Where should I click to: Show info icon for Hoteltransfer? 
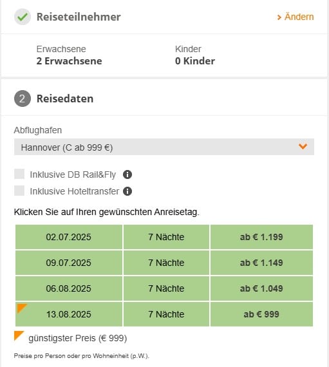(x=127, y=191)
